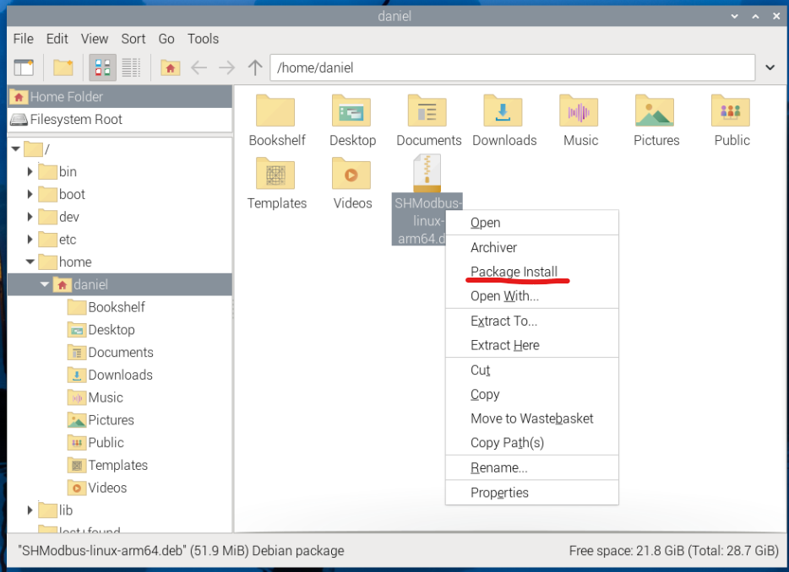Open the path bar history dropdown

click(x=770, y=67)
